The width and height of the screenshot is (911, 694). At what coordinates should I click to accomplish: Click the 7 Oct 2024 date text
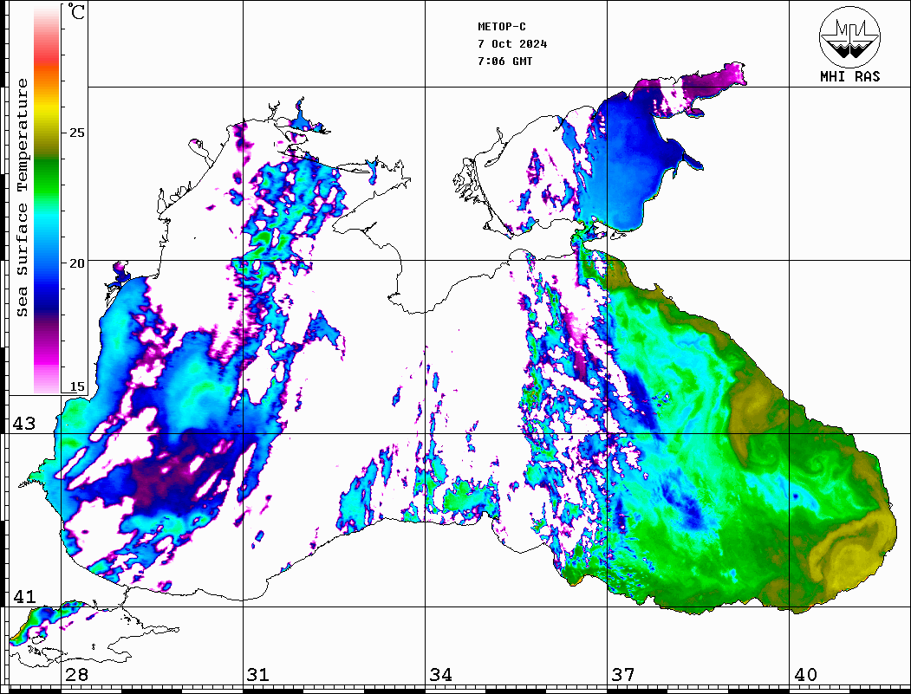pyautogui.click(x=512, y=44)
